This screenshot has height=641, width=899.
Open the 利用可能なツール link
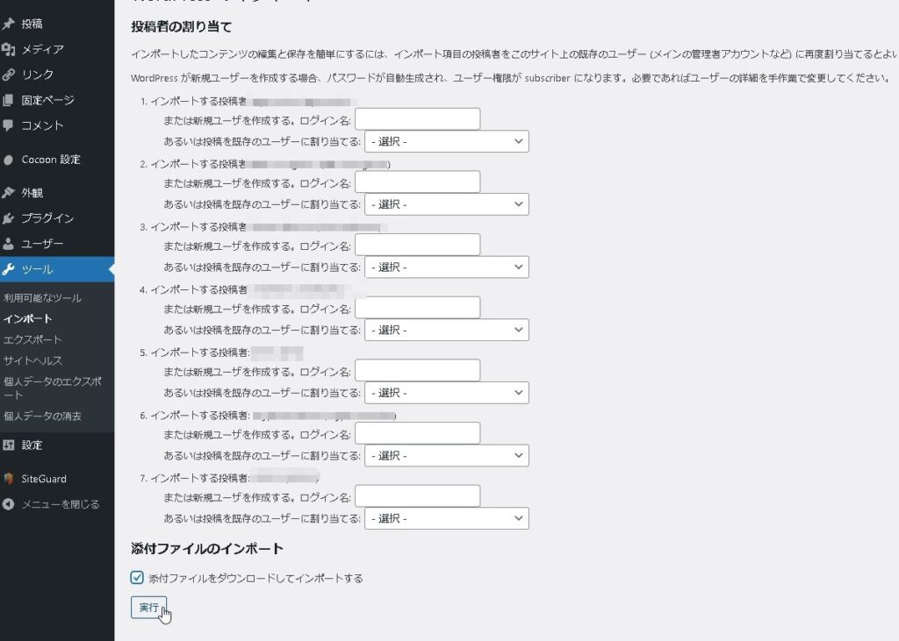42,298
